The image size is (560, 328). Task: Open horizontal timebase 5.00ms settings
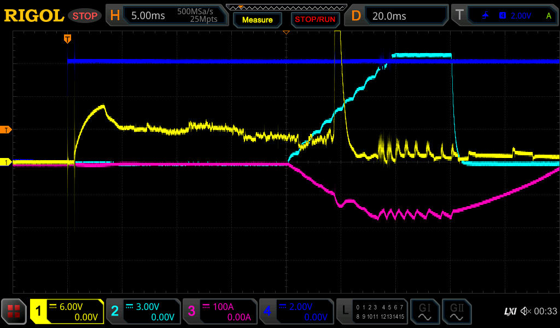click(167, 16)
